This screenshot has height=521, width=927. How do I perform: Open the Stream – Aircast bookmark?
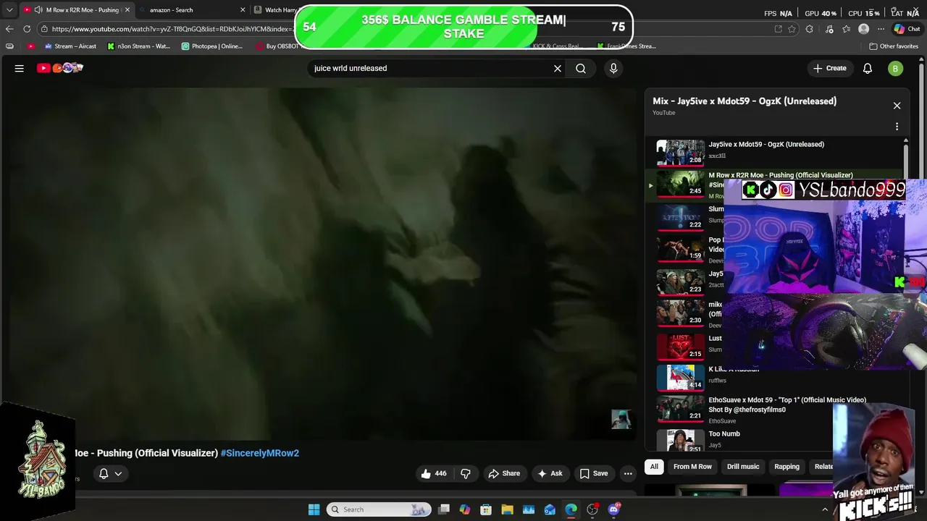[70, 46]
